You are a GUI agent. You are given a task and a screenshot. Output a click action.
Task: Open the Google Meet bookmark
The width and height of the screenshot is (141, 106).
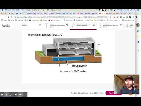pyautogui.click(x=34, y=20)
